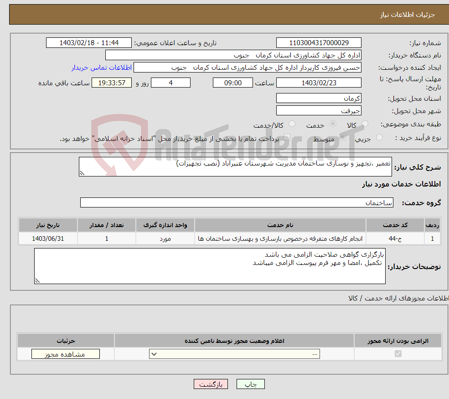Click the request creator name field

point(248,67)
